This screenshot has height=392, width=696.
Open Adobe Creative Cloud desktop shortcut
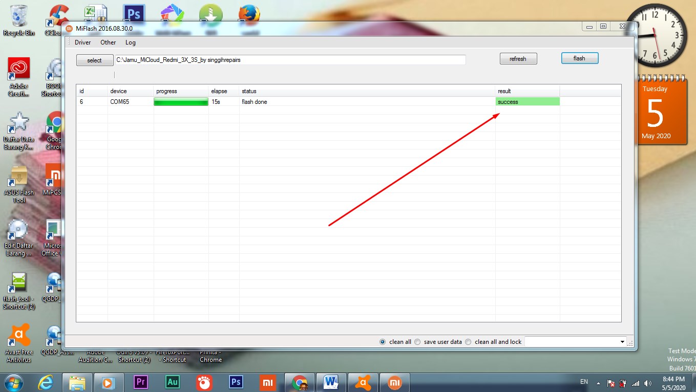pyautogui.click(x=19, y=77)
